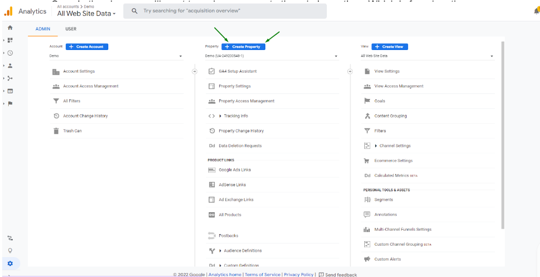Click the Google Ads Links icon

pyautogui.click(x=212, y=170)
